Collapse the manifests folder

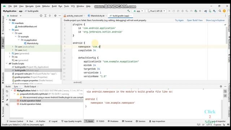coord(10,23)
